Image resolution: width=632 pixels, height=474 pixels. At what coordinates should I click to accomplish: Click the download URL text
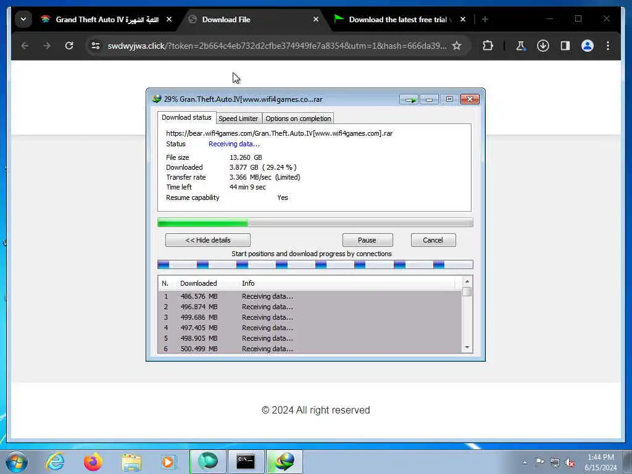tap(280, 133)
